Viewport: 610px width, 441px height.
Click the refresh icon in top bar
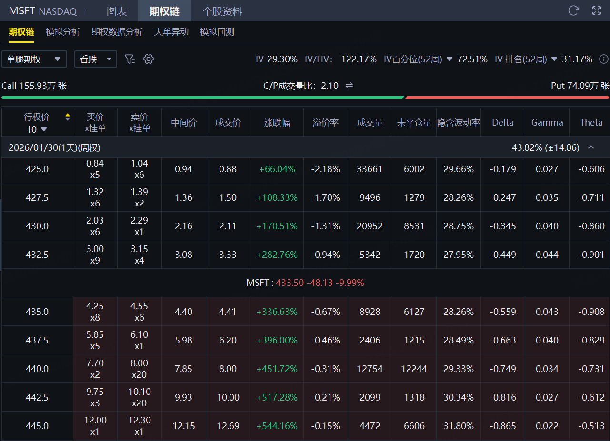(574, 10)
